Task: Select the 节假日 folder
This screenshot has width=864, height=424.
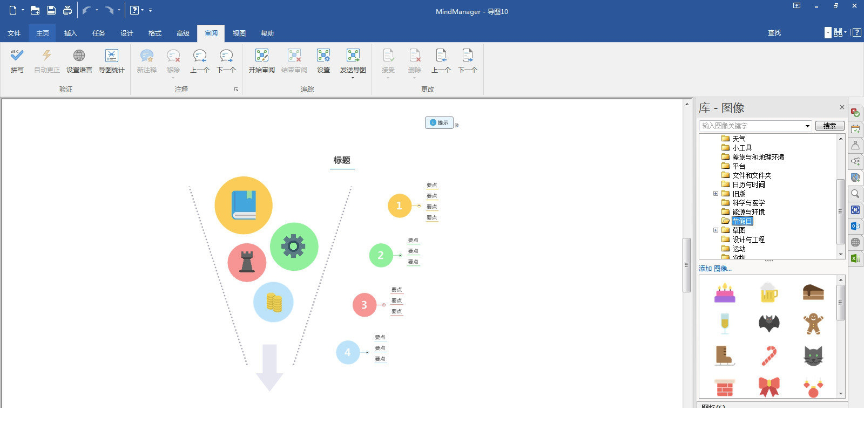Action: point(742,221)
